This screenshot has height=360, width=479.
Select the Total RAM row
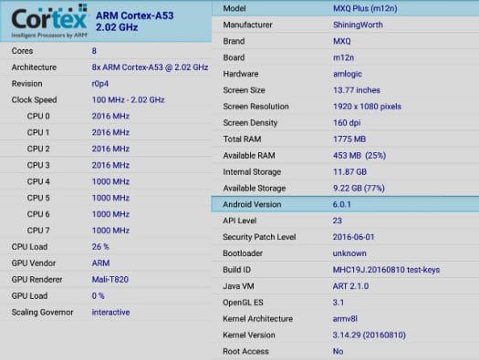345,139
